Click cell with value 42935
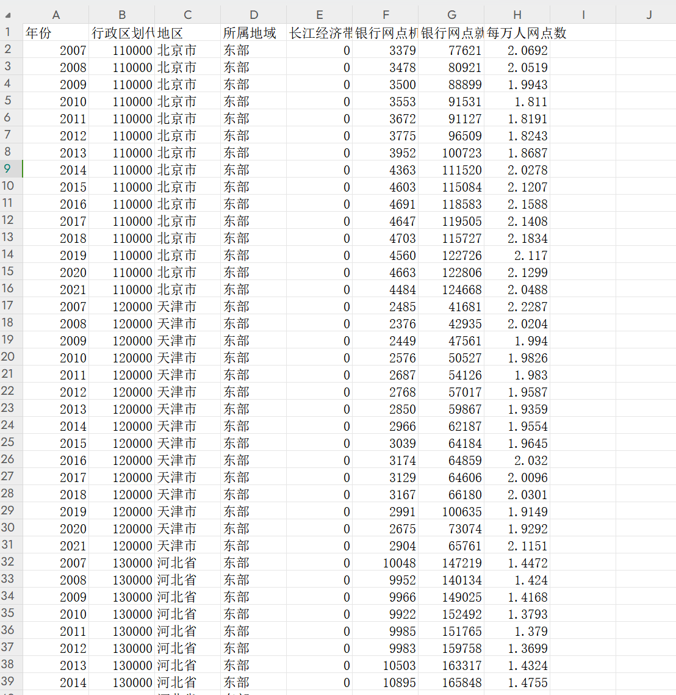Screen dimensions: 676x695 pyautogui.click(x=451, y=323)
